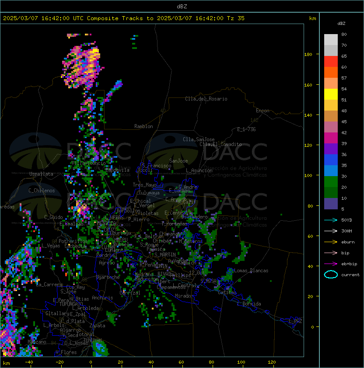Pick the tan swatch between 48 and 45

[x=331, y=116]
